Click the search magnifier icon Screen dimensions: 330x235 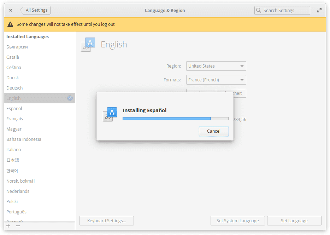point(259,10)
